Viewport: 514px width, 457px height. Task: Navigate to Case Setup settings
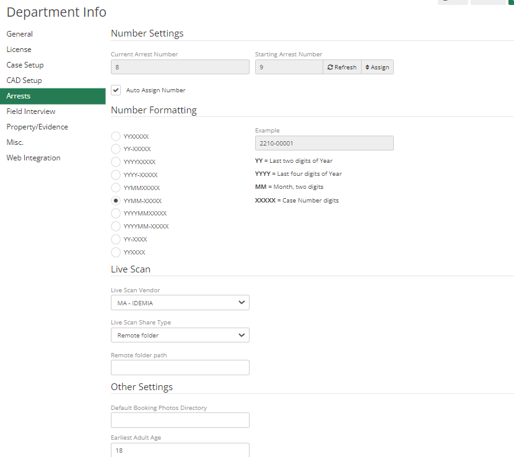(25, 64)
